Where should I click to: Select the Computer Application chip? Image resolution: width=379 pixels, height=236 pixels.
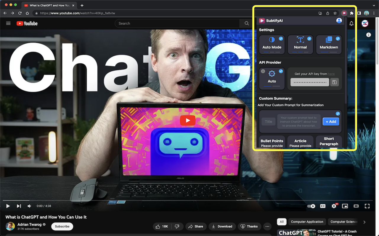point(307,222)
